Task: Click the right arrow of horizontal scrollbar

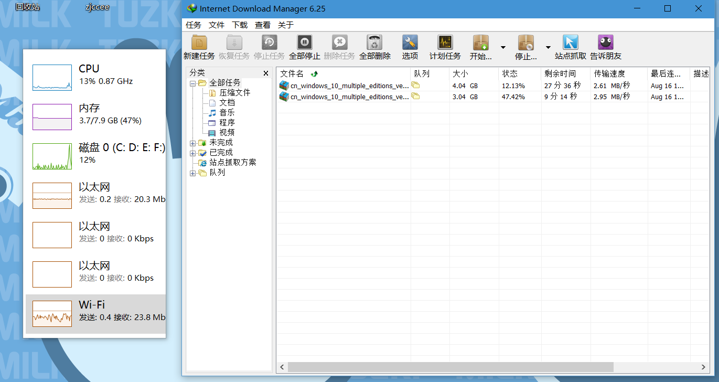Action: [704, 367]
